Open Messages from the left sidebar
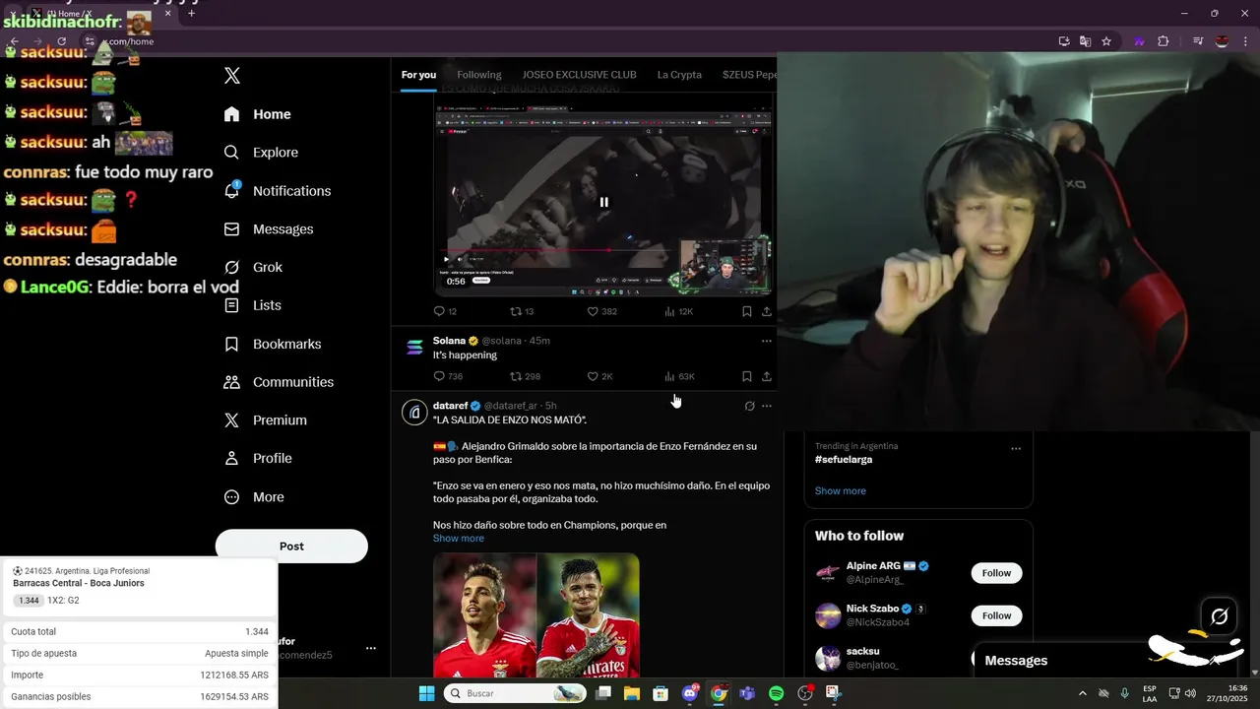Screen dimensions: 1260x709 [269, 229]
